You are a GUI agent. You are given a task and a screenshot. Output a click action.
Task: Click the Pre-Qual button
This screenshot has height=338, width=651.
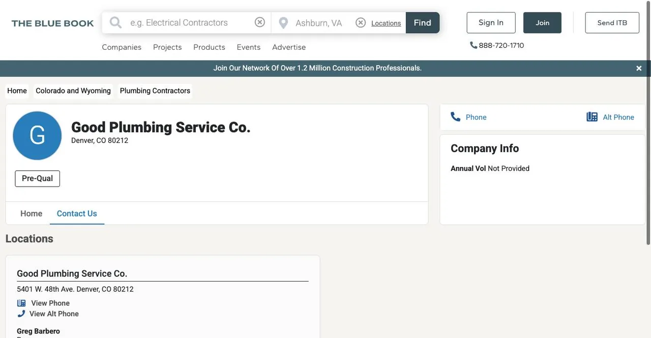(37, 178)
